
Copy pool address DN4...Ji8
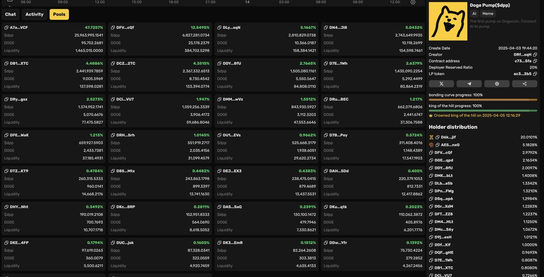pyautogui.click(x=325, y=28)
